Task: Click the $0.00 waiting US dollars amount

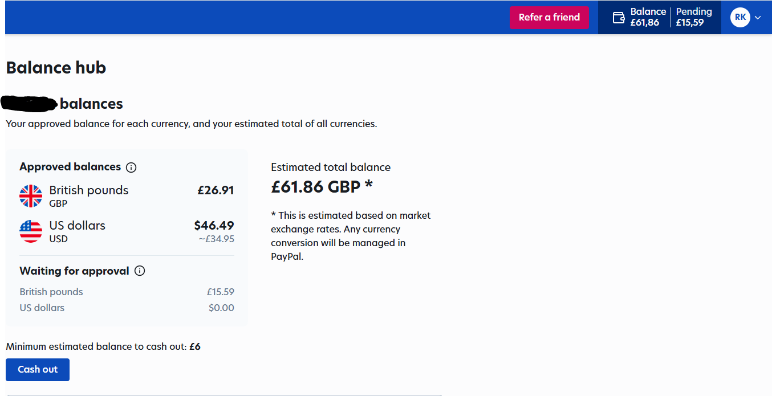Action: [x=221, y=308]
